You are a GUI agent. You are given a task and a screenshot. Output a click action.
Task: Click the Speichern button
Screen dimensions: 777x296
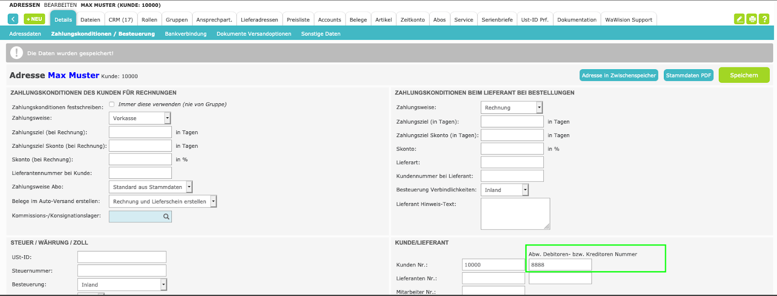(x=743, y=75)
